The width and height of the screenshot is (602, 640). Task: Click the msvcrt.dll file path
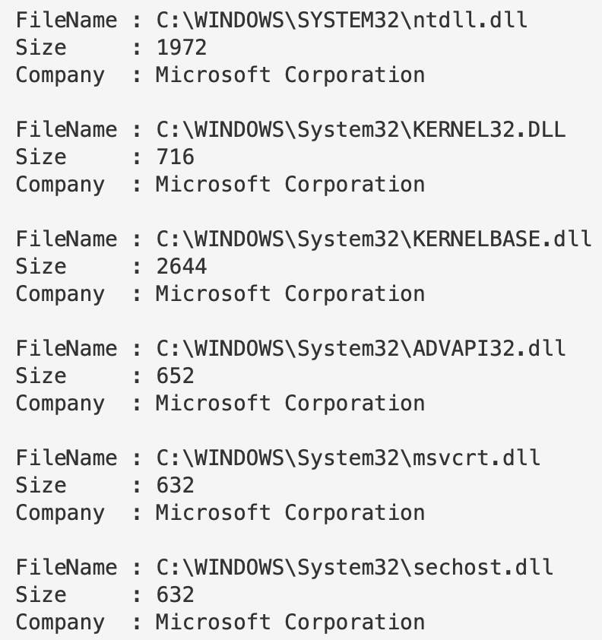[347, 458]
